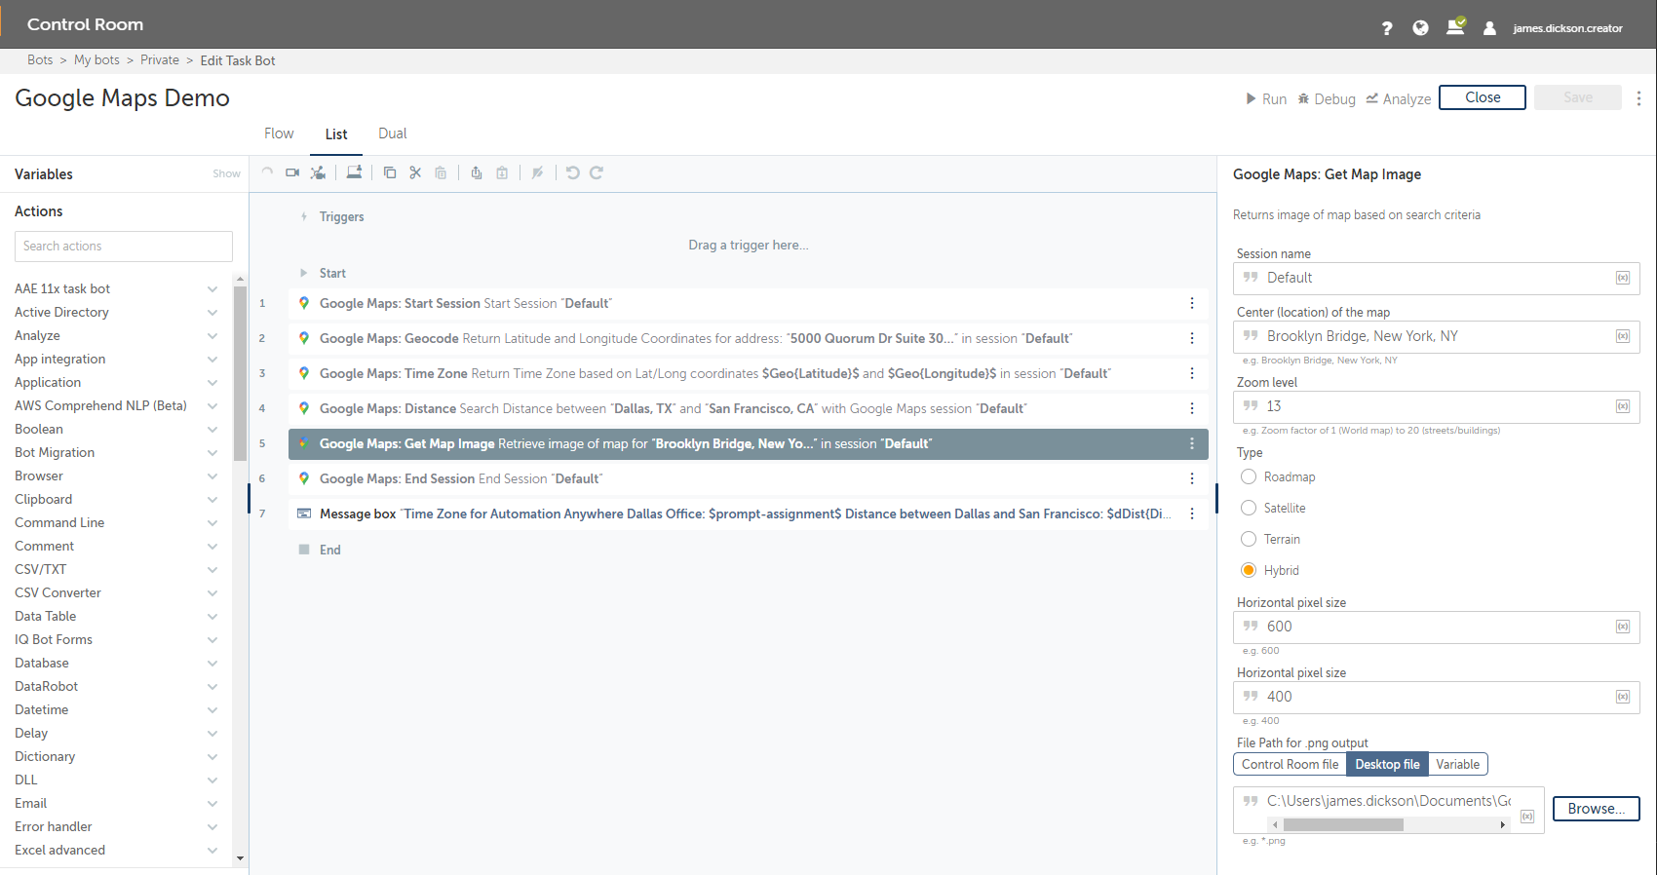1657x875 pixels.
Task: Expand the Database actions group
Action: tap(212, 664)
